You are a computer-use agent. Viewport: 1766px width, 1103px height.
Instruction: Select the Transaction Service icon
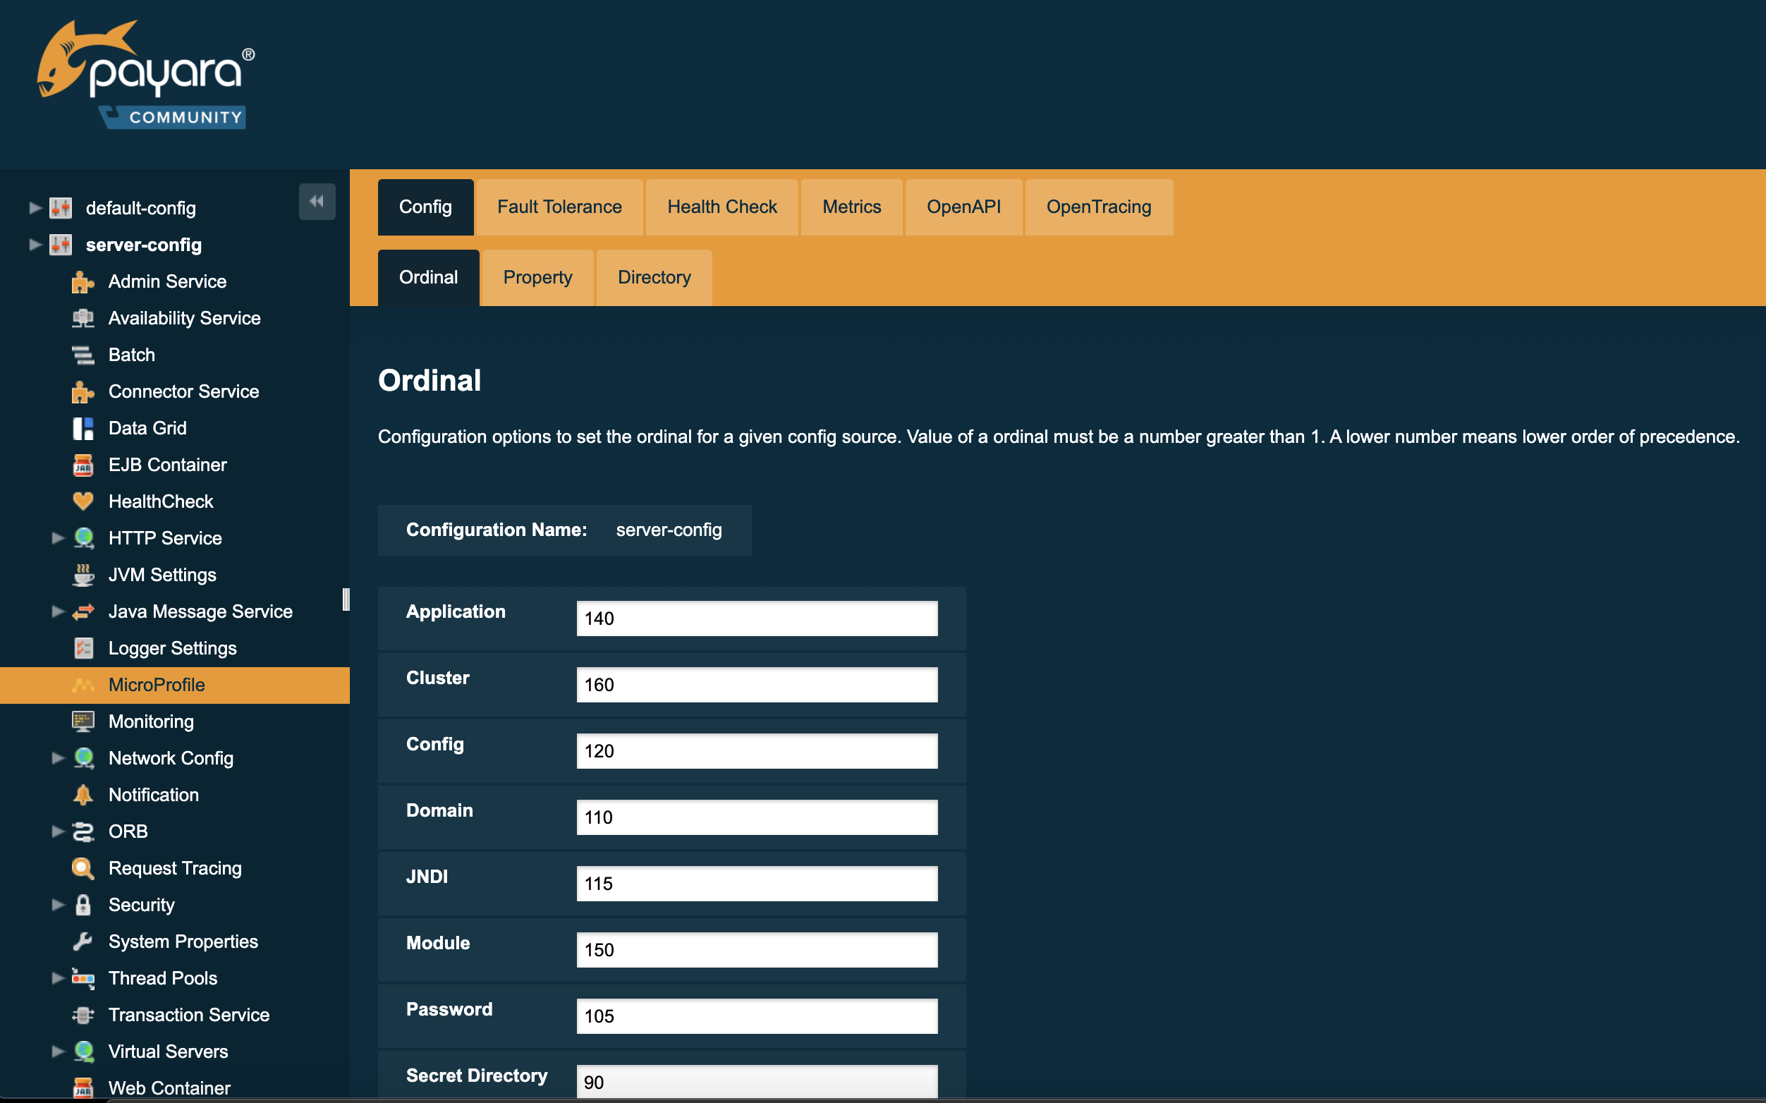point(83,1015)
